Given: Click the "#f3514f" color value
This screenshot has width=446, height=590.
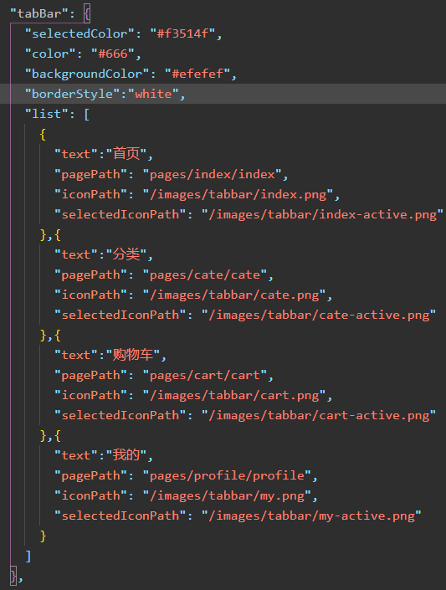Looking at the screenshot, I should click(183, 33).
